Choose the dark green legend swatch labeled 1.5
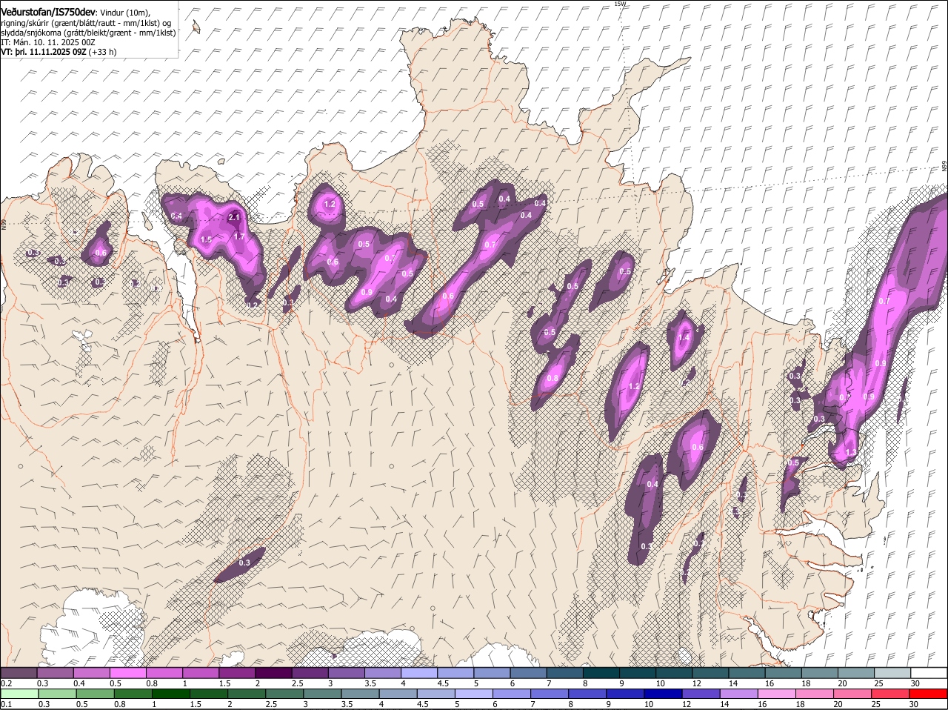 [209, 694]
